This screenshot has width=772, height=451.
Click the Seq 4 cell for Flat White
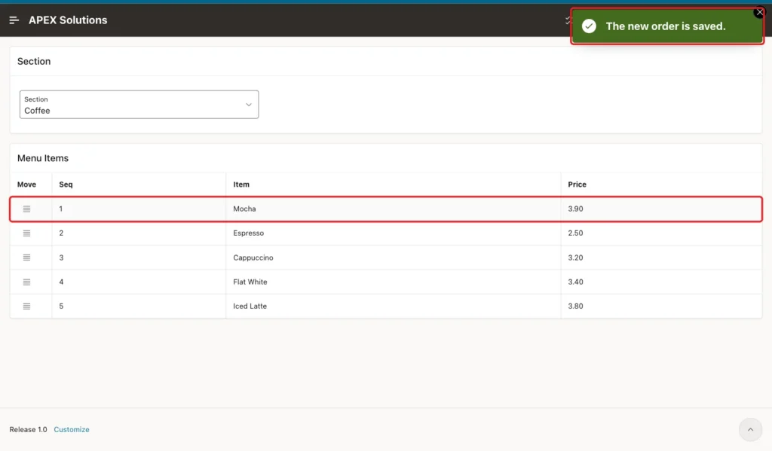(139, 282)
